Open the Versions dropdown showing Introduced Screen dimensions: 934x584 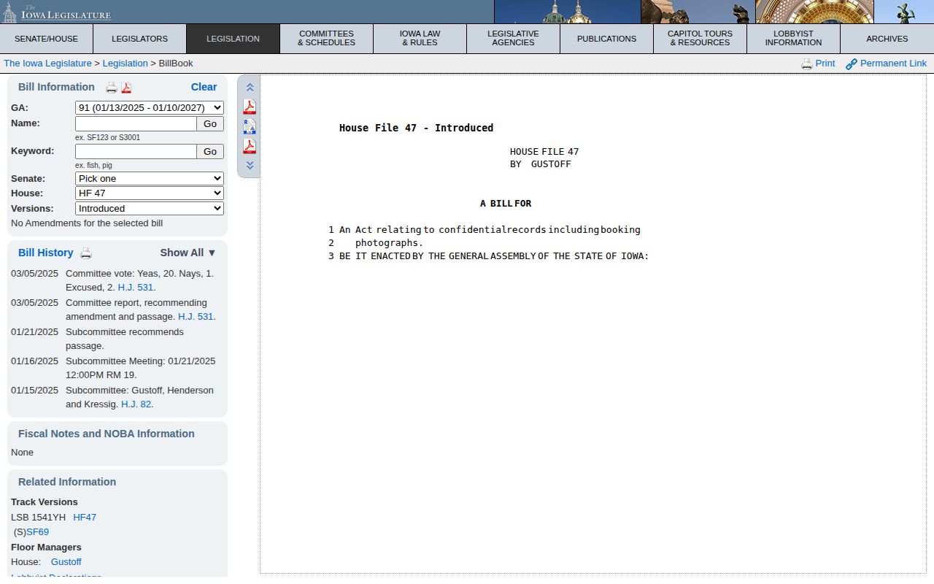(x=150, y=209)
